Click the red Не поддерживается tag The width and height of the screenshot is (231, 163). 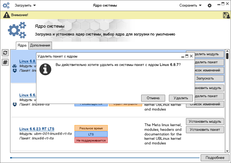(x=91, y=140)
